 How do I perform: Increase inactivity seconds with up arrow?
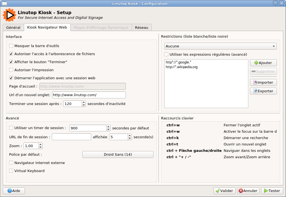[84, 102]
